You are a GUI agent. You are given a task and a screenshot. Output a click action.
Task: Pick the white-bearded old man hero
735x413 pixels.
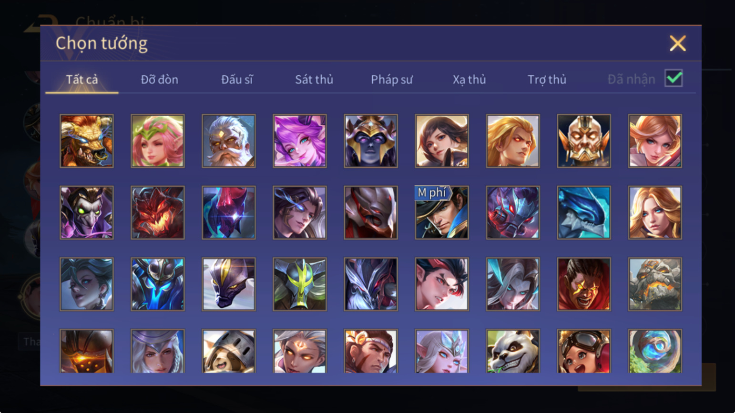(x=229, y=141)
